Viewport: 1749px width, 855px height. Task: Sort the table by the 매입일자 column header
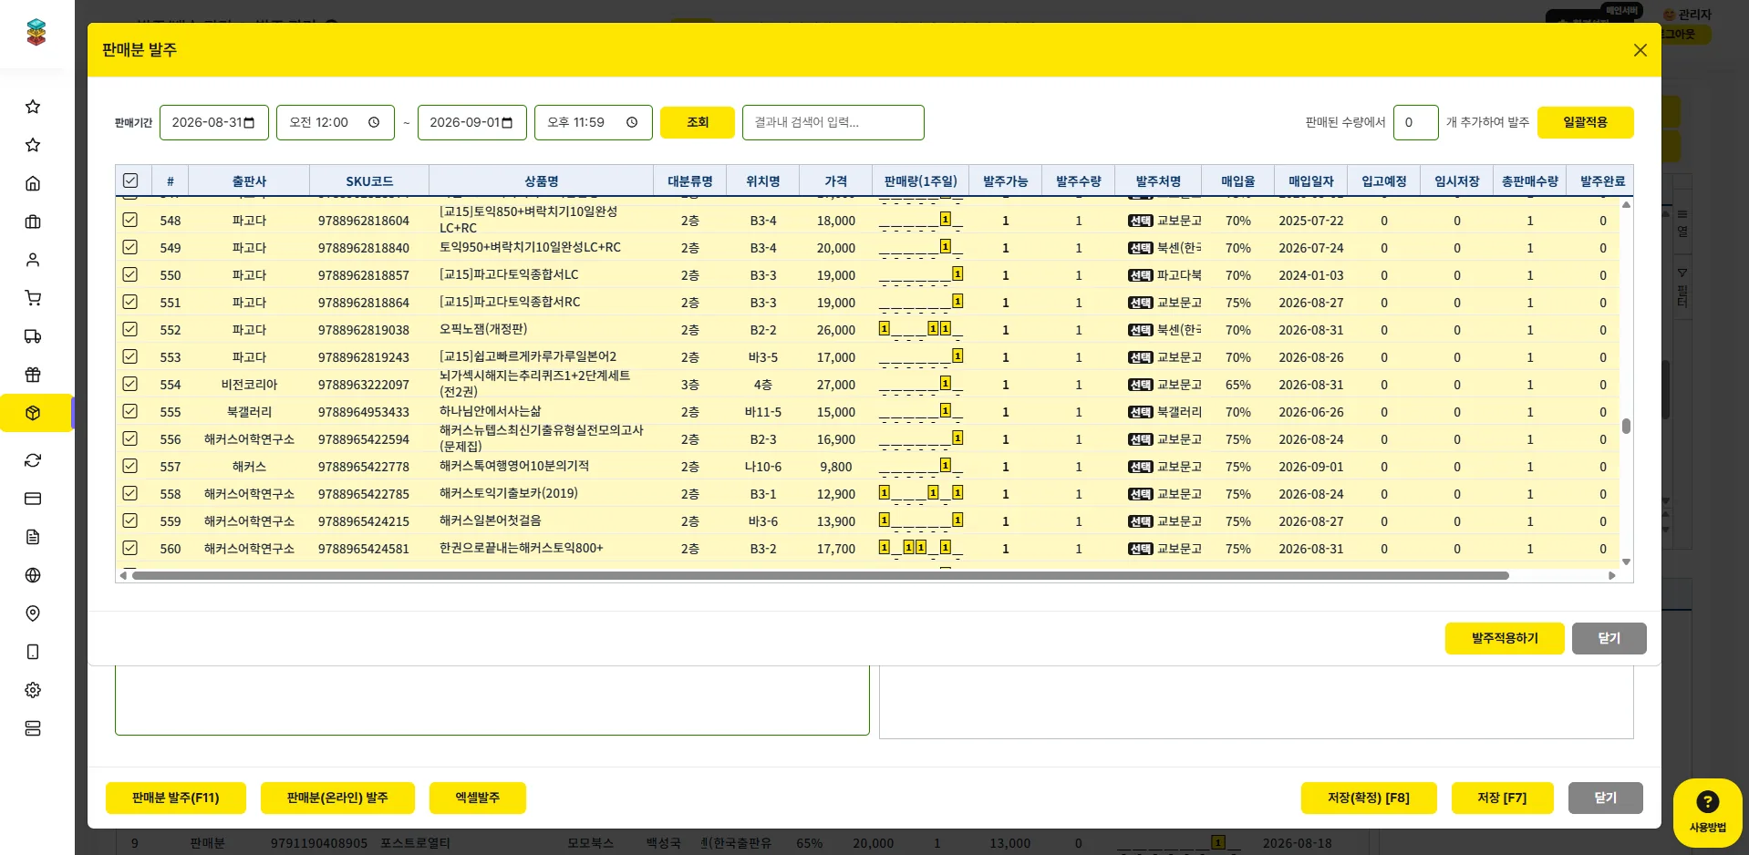point(1310,181)
